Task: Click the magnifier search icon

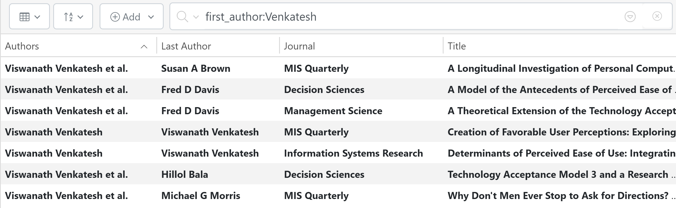Action: (x=182, y=17)
